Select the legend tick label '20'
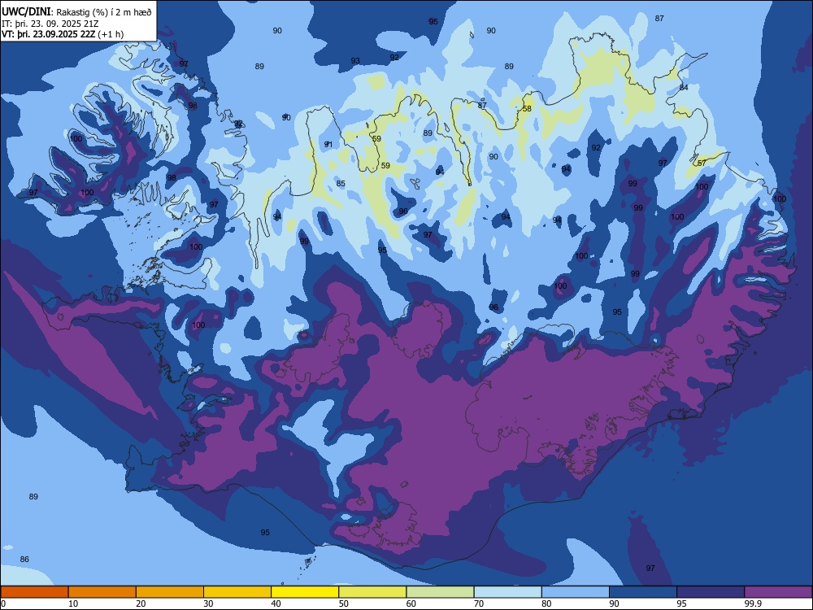Image resolution: width=813 pixels, height=610 pixels. coord(141,603)
